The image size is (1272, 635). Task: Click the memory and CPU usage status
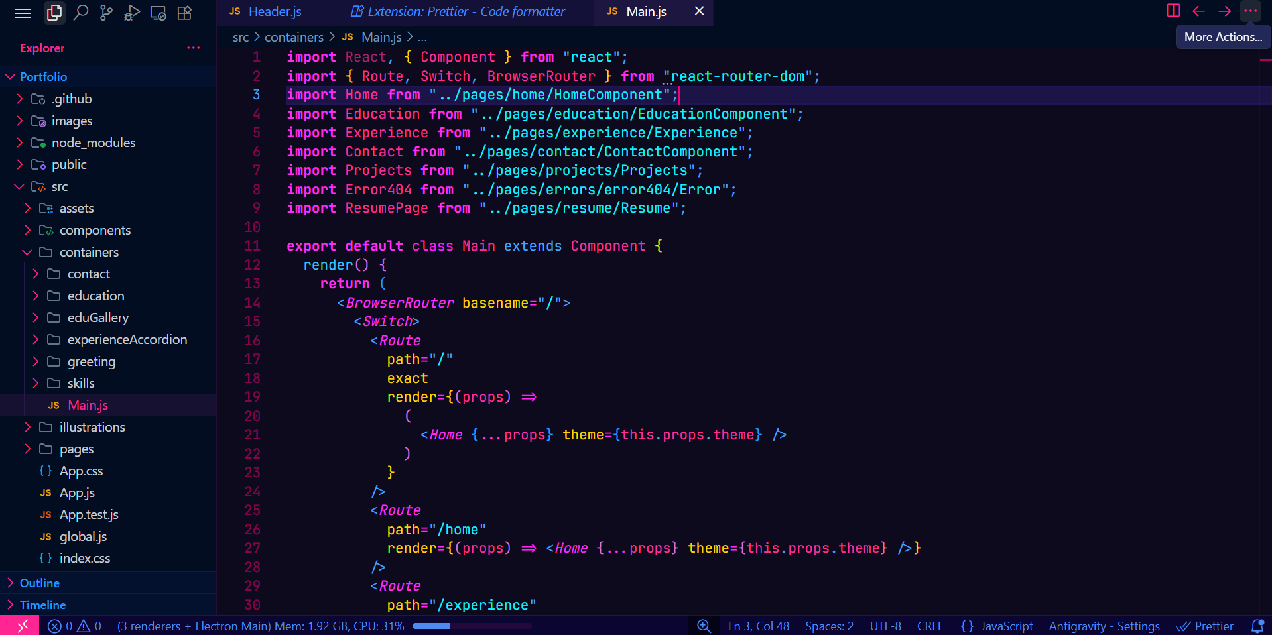tap(261, 626)
